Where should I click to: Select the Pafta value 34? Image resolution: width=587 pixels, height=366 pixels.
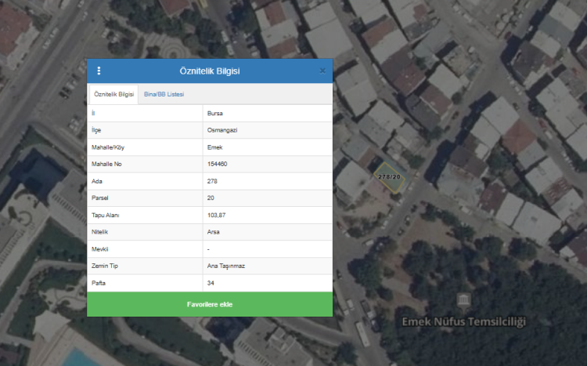(211, 282)
